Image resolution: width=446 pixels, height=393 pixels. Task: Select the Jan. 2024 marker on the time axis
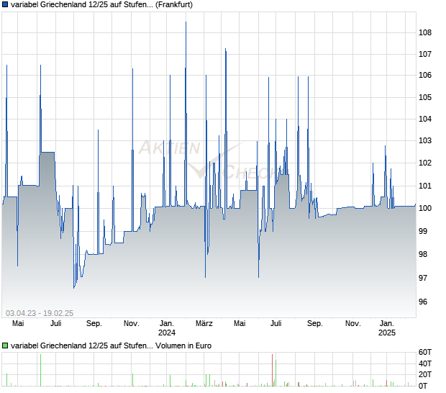coord(167,328)
